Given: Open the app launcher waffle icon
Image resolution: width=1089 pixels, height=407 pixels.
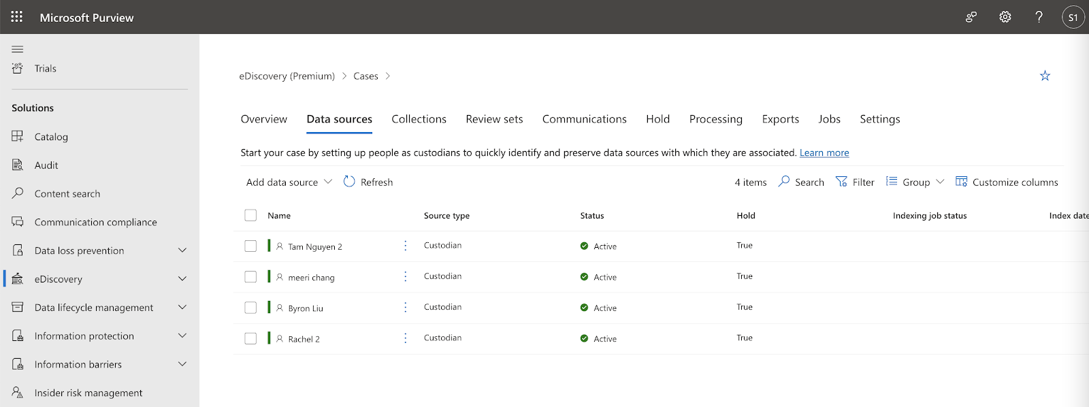Looking at the screenshot, I should [17, 17].
